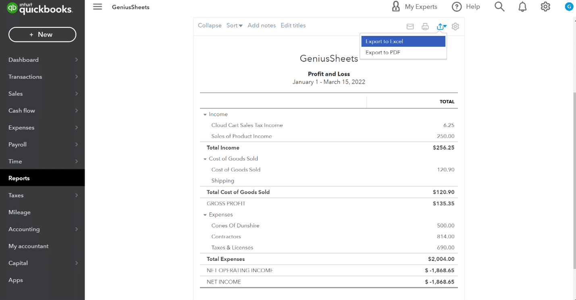The image size is (576, 300).
Task: Open Mileage in sidebar
Action: (x=42, y=212)
